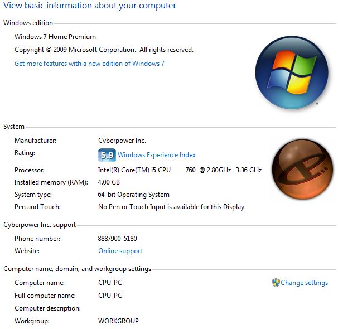Click the Microsoft copyright notice text
Screen dimensions: 338x329
[104, 50]
